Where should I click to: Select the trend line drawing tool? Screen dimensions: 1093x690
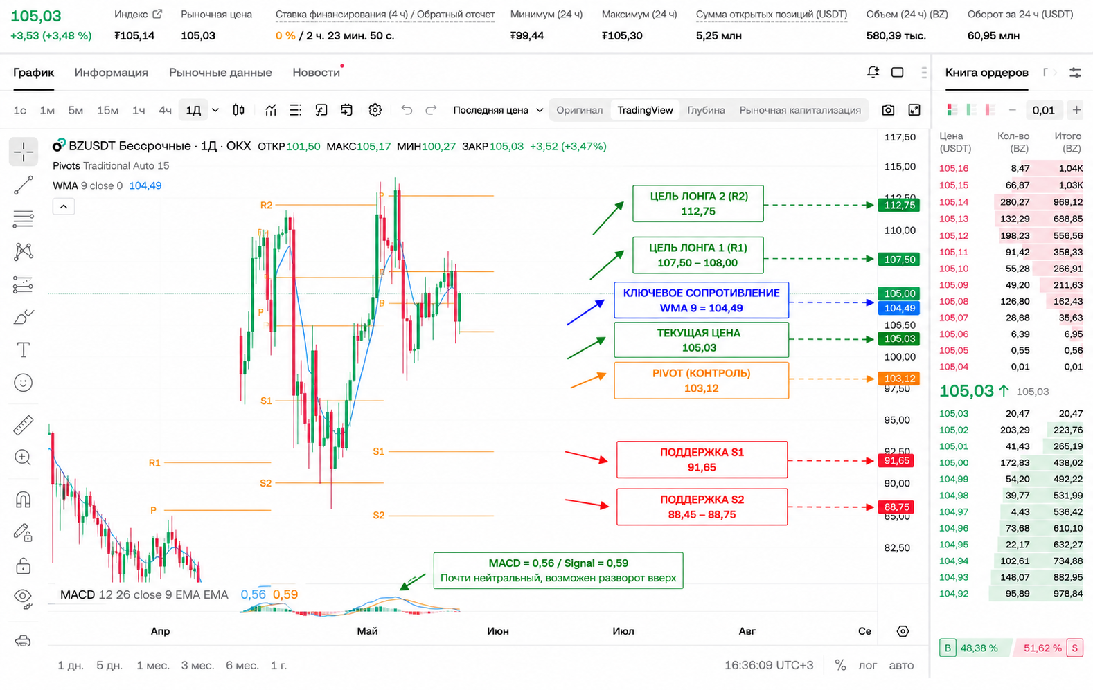[24, 185]
